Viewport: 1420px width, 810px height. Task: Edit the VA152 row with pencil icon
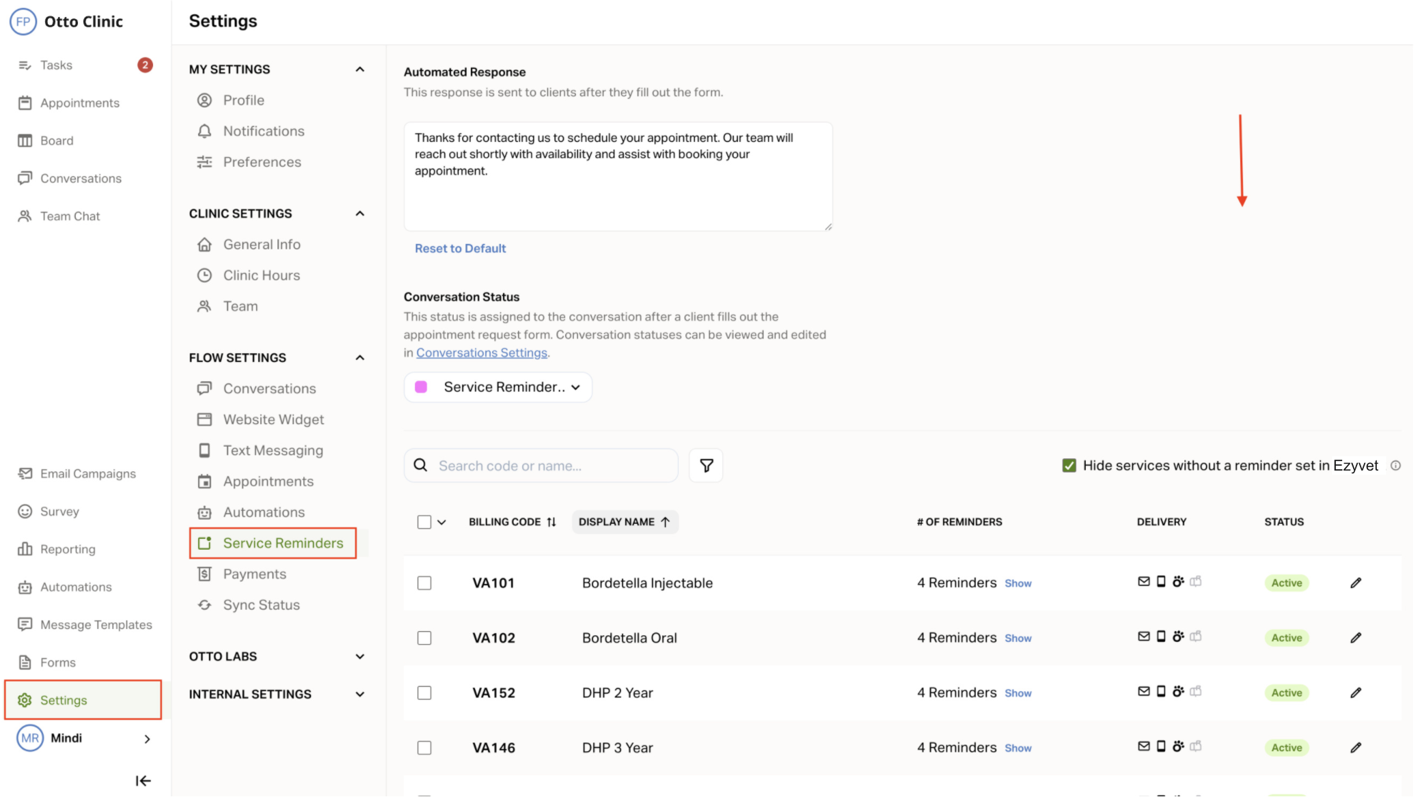1356,693
